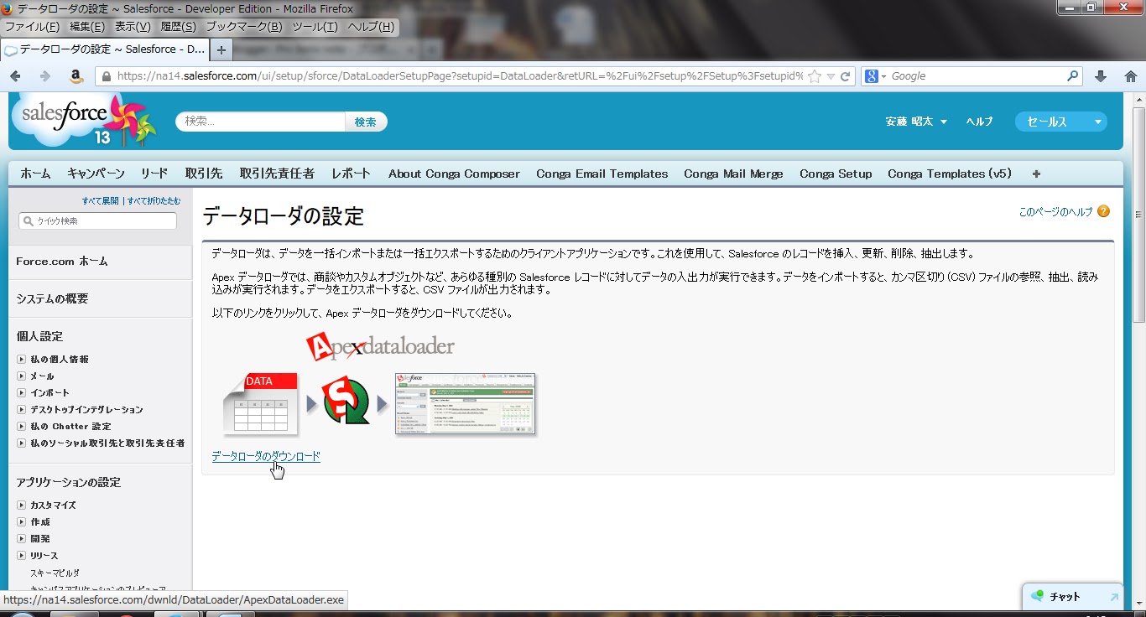Switch to the 取引先 tab
Image resolution: width=1146 pixels, height=617 pixels.
(x=204, y=174)
